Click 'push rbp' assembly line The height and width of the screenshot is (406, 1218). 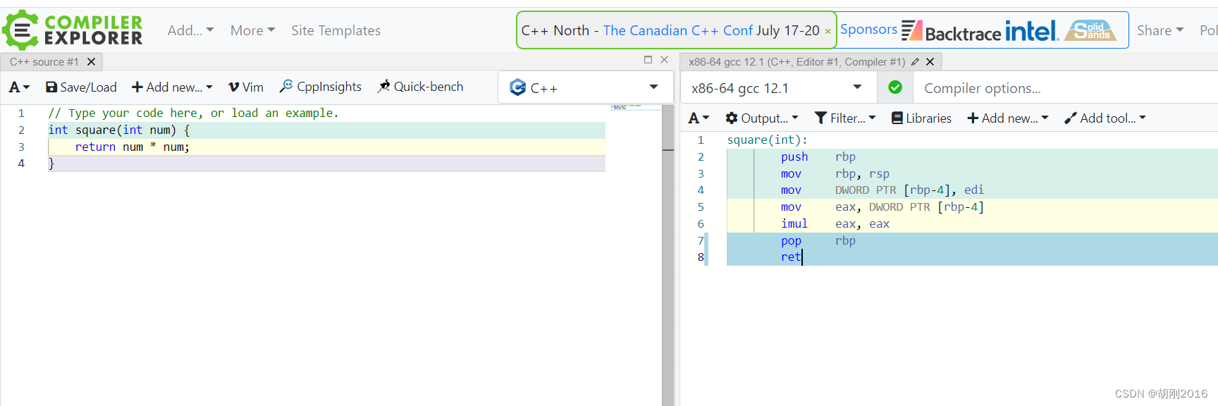coord(818,156)
